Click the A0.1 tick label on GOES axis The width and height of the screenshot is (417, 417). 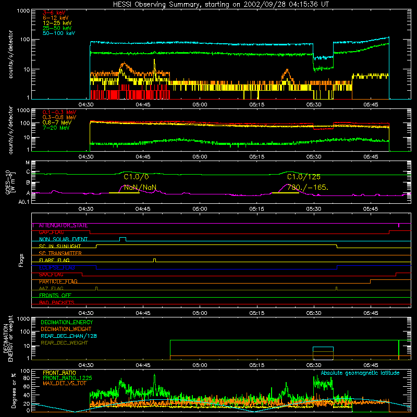coord(24,202)
